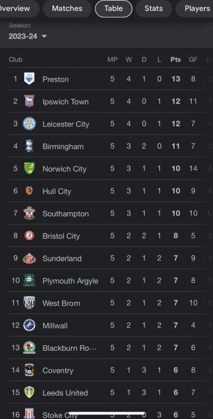
Task: Open Plymouth Argyle team page
Action: (70, 281)
